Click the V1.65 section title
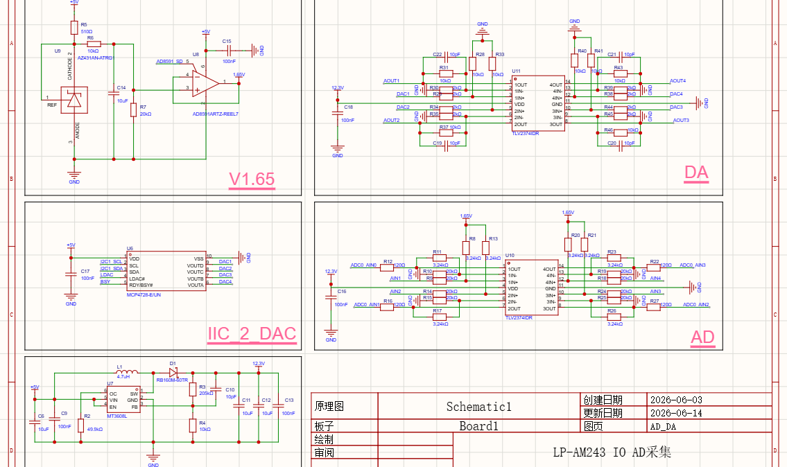This screenshot has height=467, width=787. click(x=252, y=179)
